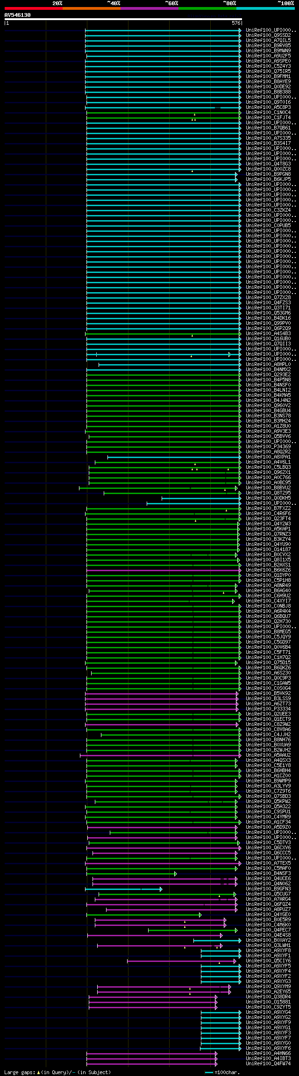
Task: Click the red 20% identity legend segment
Action: (x=33, y=8)
